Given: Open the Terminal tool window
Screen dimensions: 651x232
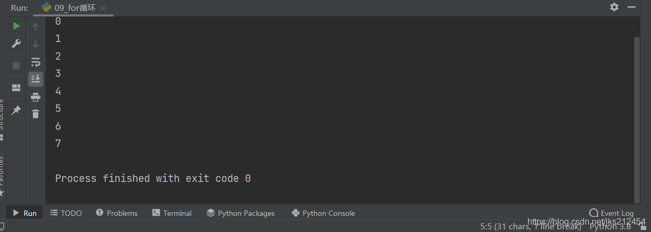Looking at the screenshot, I should point(172,213).
